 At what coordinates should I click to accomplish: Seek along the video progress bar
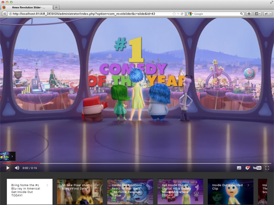point(137,164)
